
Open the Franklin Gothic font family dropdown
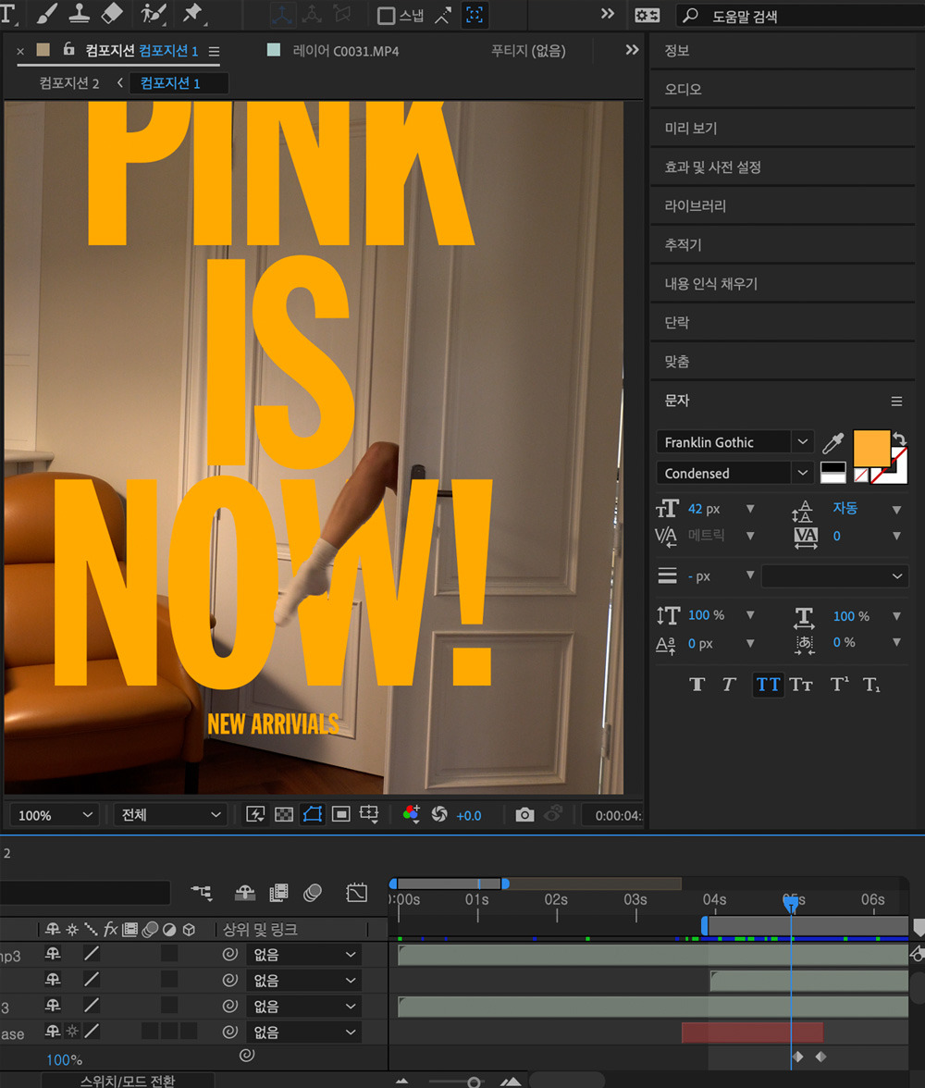(803, 441)
